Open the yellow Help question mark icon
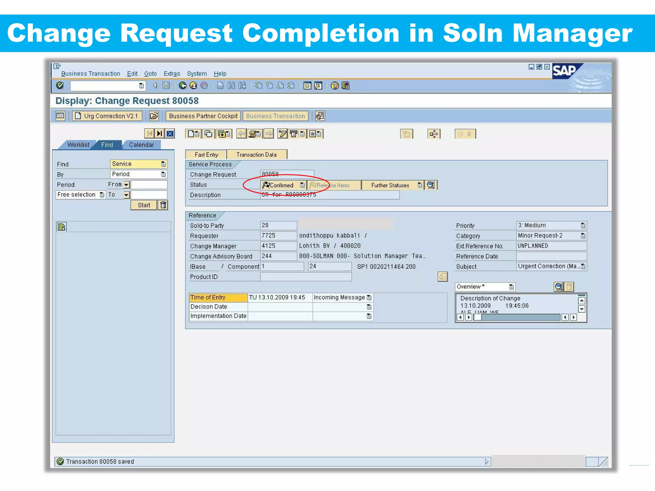This screenshot has width=655, height=491. pyautogui.click(x=335, y=85)
